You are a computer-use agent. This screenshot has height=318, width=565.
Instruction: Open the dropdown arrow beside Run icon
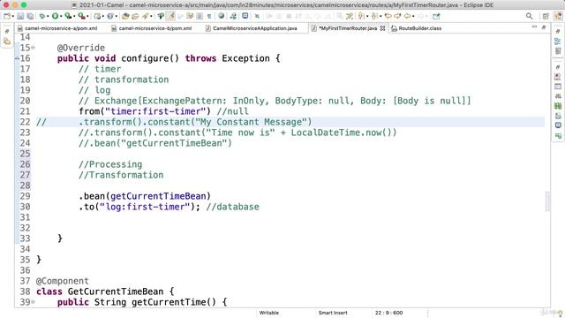(x=61, y=16)
